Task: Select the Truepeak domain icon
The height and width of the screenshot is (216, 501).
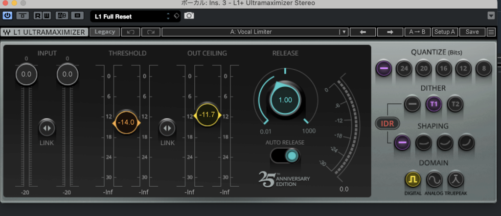Action: click(456, 179)
